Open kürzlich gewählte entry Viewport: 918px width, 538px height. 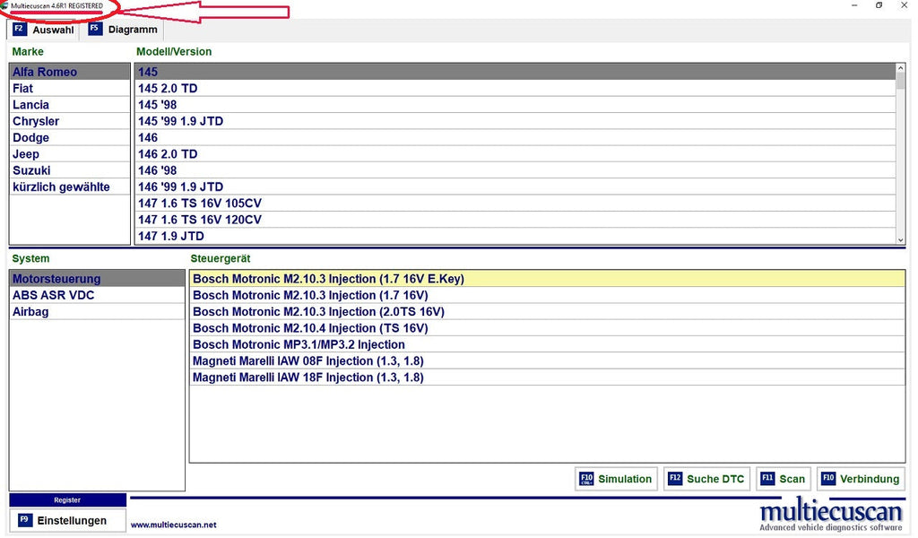coord(70,187)
